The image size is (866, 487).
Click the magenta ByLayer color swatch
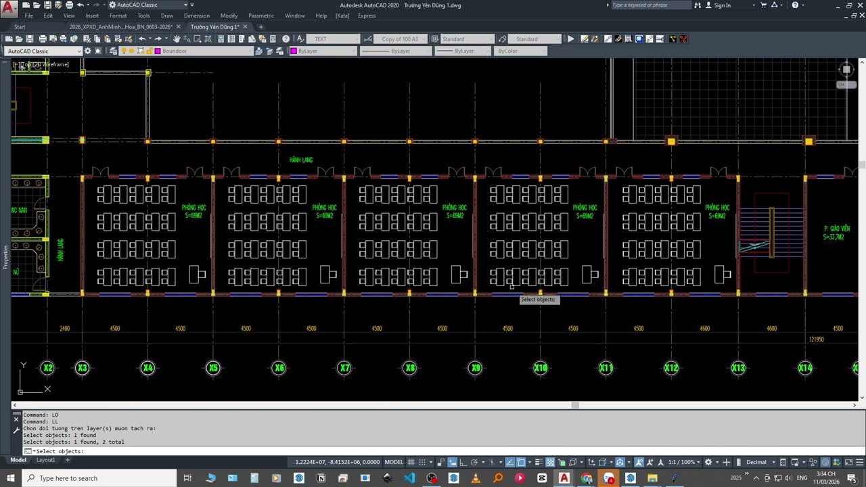tap(294, 51)
